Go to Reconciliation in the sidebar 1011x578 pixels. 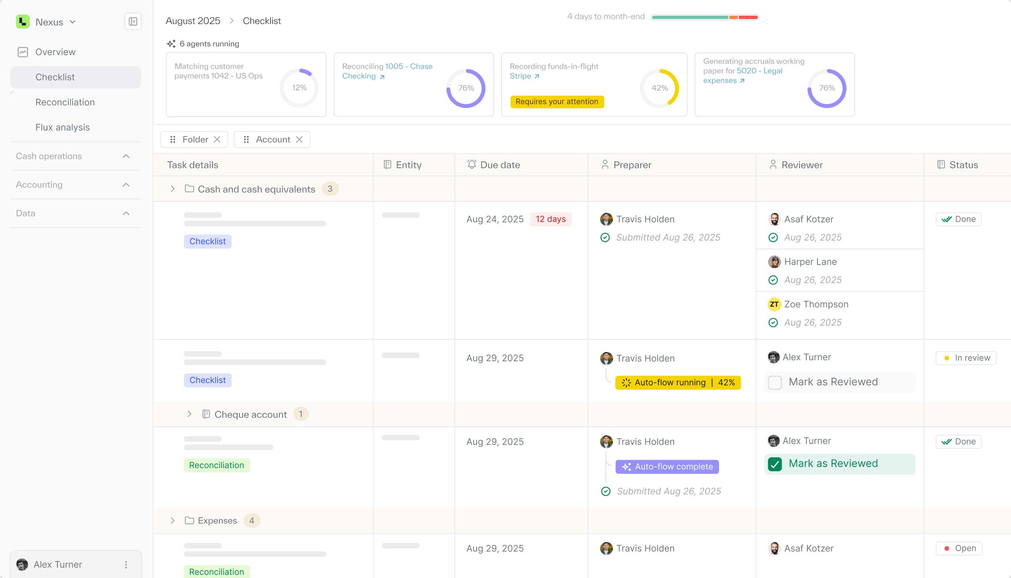point(65,102)
